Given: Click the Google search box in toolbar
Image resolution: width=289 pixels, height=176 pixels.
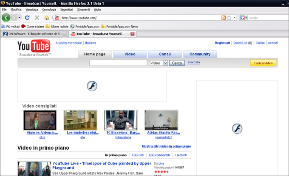Looking at the screenshot, I should 268,18.
